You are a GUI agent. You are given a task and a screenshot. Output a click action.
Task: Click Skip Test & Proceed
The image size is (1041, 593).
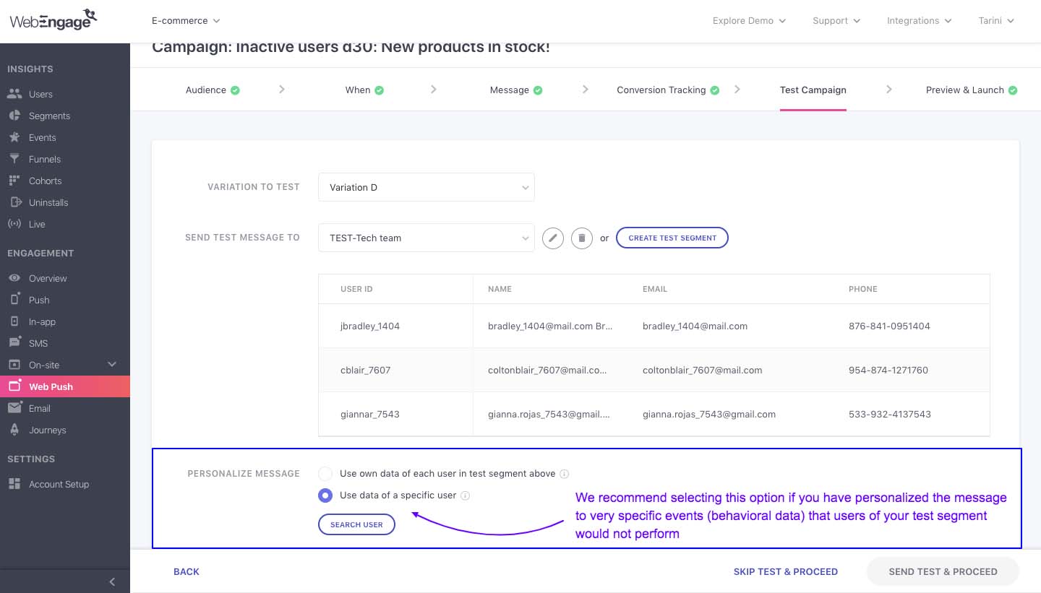coord(786,571)
